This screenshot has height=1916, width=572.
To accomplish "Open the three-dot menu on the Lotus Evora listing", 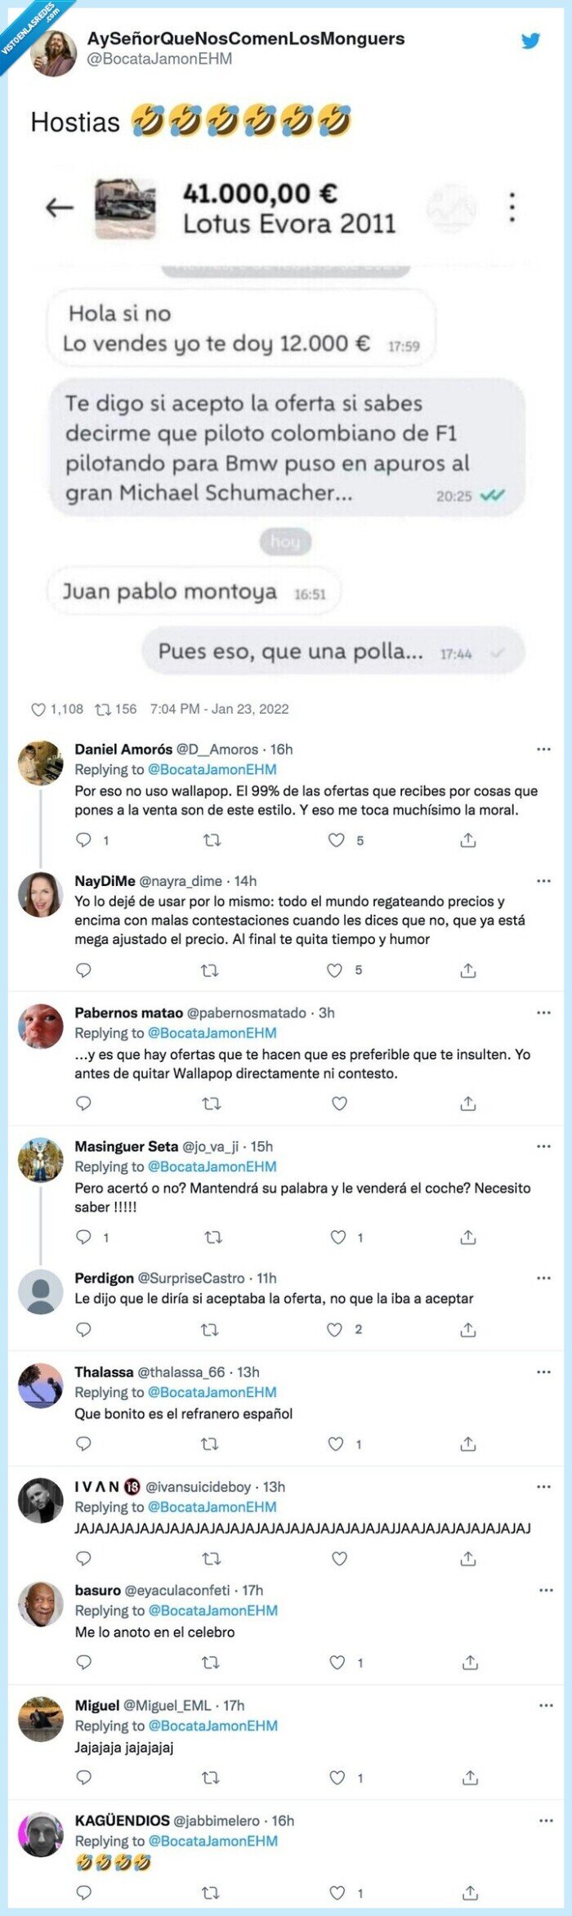I will pos(512,204).
